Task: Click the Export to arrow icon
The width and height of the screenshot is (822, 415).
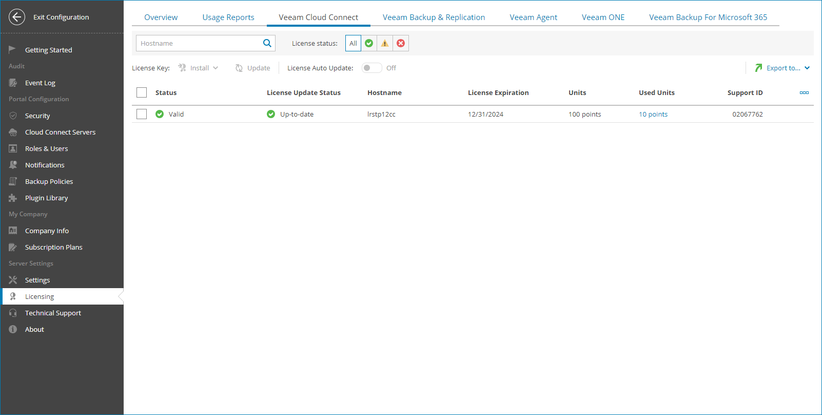Action: coord(758,68)
